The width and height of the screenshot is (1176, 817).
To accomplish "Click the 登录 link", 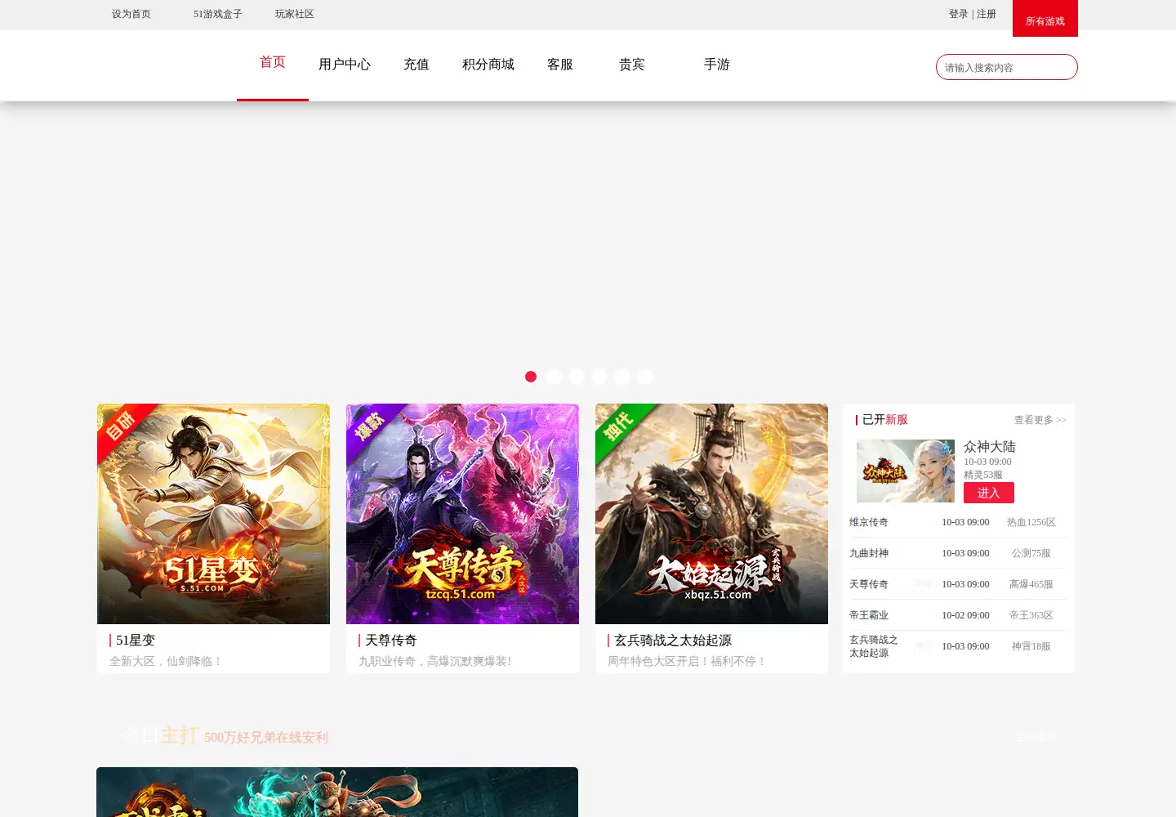I will 958,14.
